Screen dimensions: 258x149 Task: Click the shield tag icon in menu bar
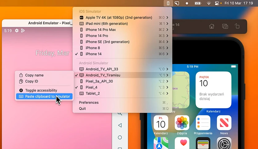(x=177, y=3)
